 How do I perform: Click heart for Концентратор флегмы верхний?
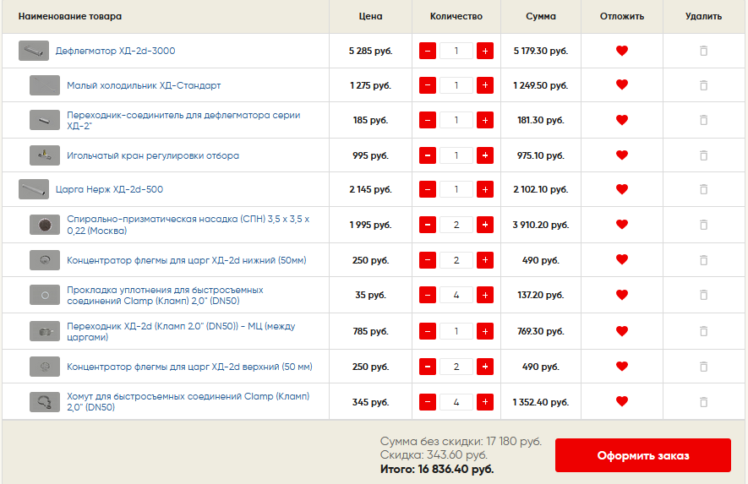621,367
